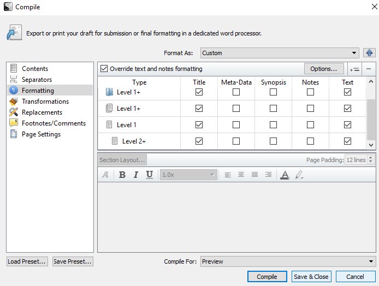Click the Italic formatting icon
The width and height of the screenshot is (379, 286).
136,175
